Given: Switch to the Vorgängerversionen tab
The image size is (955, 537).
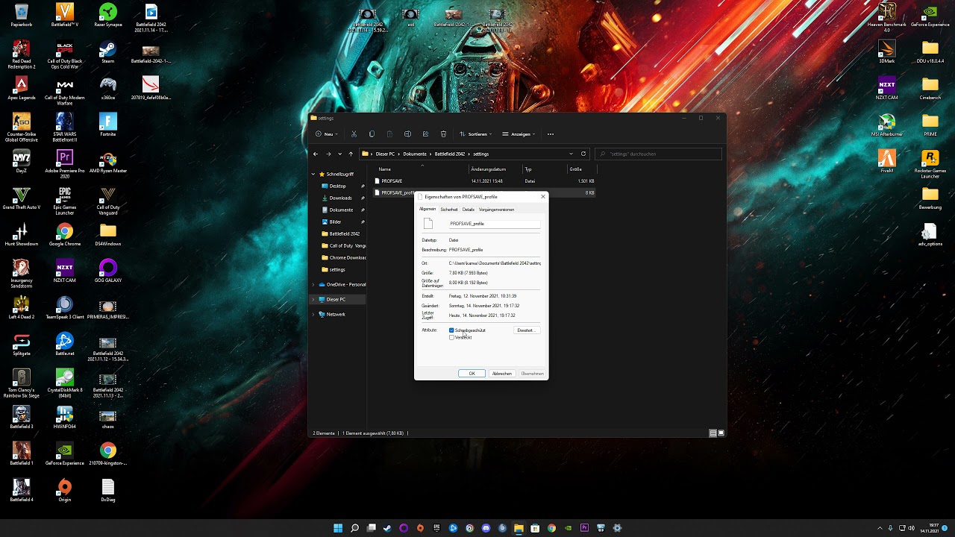Looking at the screenshot, I should [x=496, y=210].
